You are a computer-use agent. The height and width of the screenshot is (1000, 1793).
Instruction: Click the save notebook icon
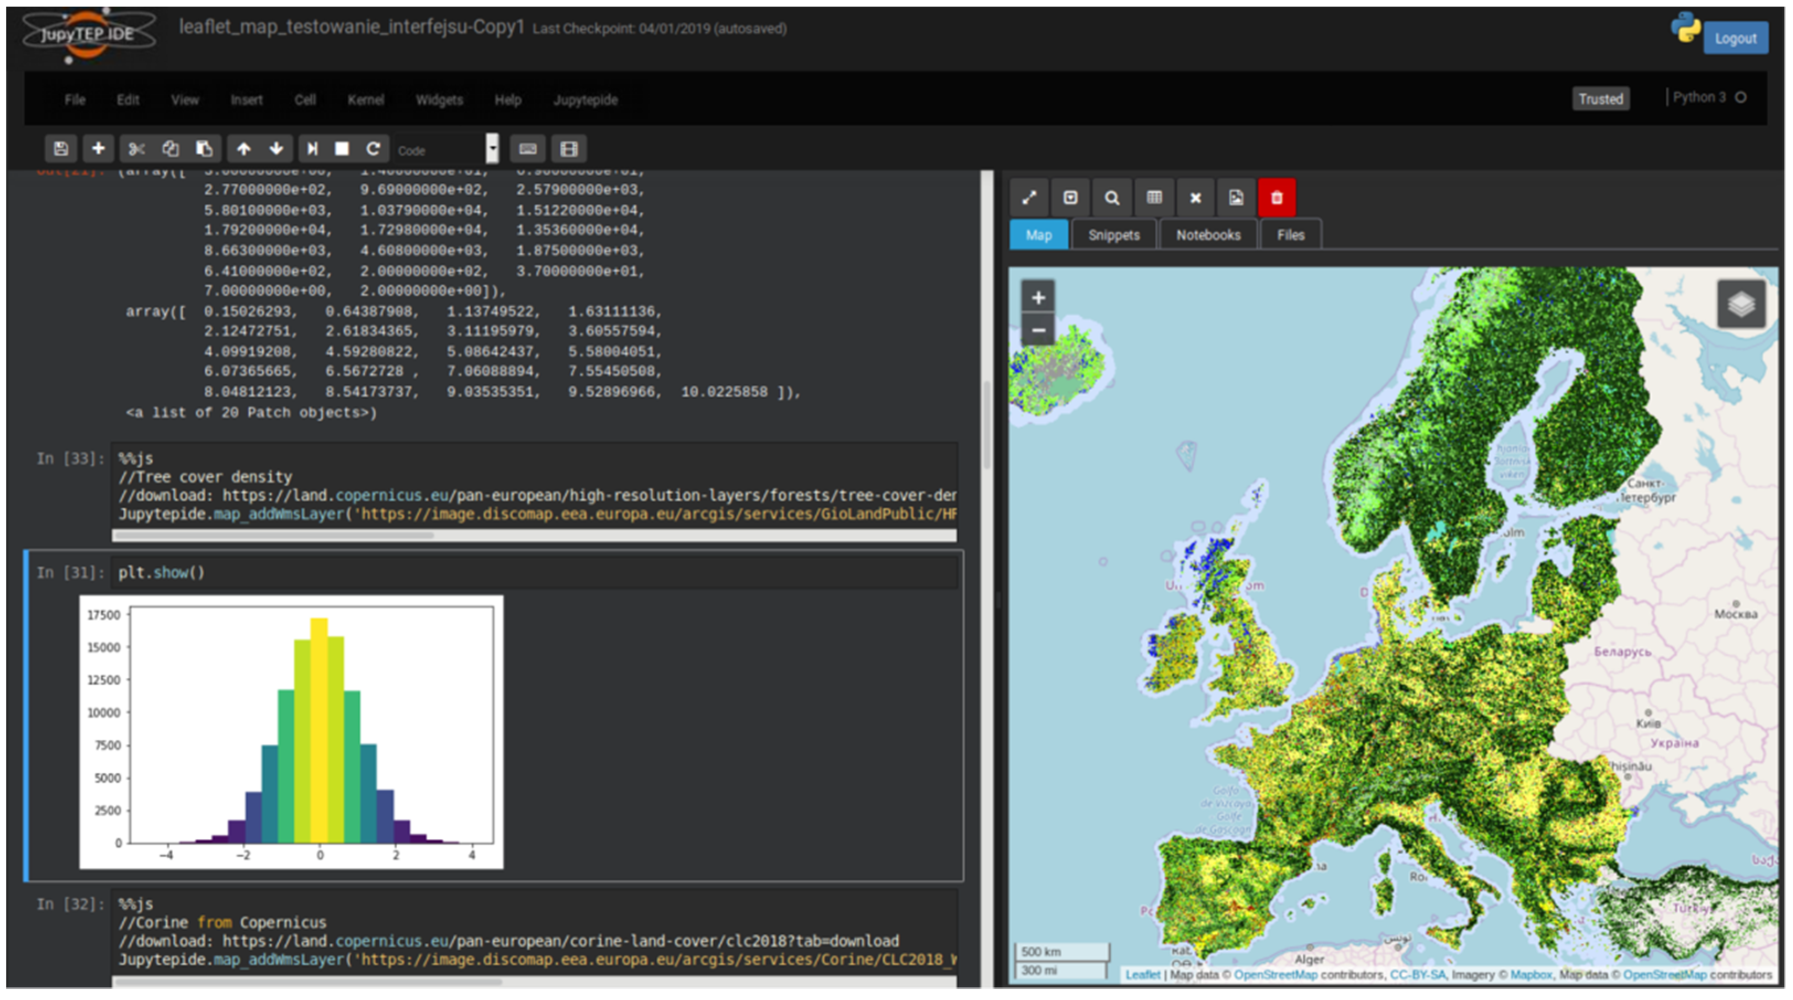coord(61,148)
